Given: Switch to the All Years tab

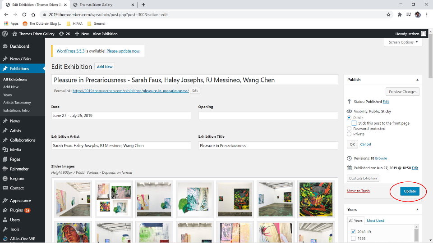Looking at the screenshot, I should click(x=355, y=220).
